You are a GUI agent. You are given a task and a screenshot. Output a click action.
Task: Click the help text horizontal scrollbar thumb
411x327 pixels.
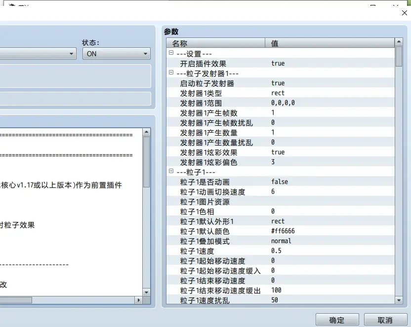pos(16,300)
